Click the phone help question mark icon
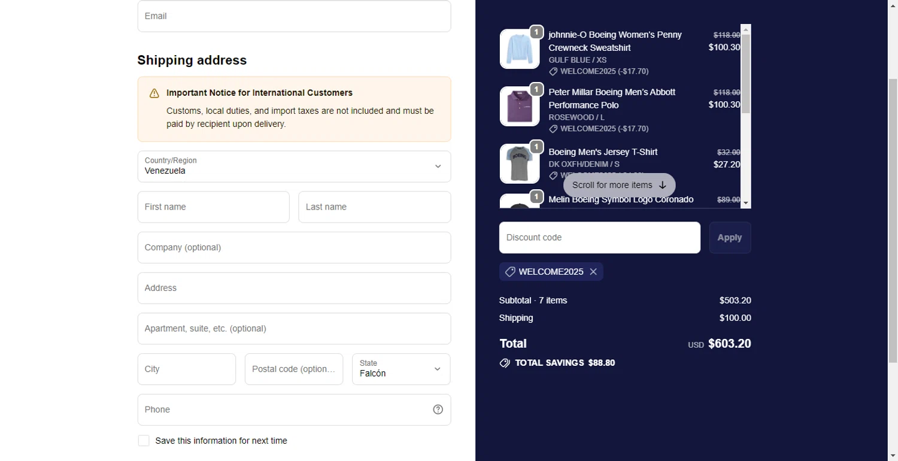Image resolution: width=898 pixels, height=461 pixels. (x=438, y=410)
